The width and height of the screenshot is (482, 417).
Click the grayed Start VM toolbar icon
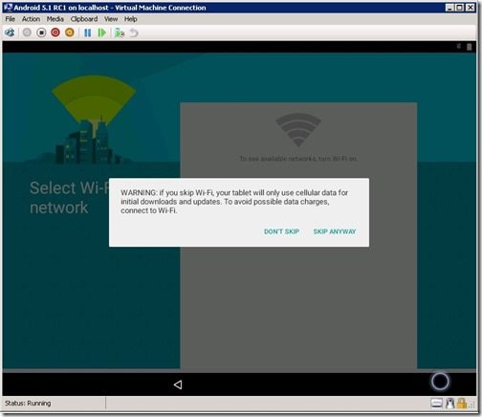[x=27, y=33]
